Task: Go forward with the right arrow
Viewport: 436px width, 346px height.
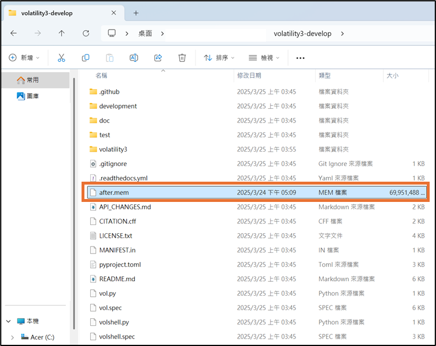Action: click(x=38, y=34)
